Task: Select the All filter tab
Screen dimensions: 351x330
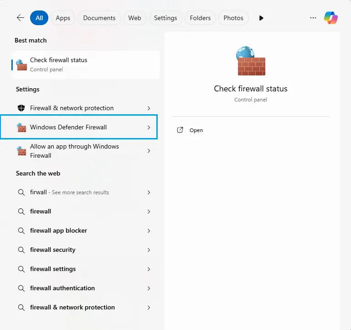Action: coord(39,18)
